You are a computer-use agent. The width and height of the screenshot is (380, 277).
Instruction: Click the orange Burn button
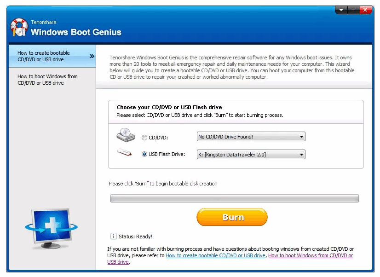232,217
